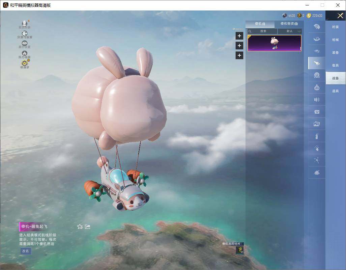Viewport: 346px width, 270px height.
Task: Select the spray can graffiti icon
Action: (x=317, y=136)
